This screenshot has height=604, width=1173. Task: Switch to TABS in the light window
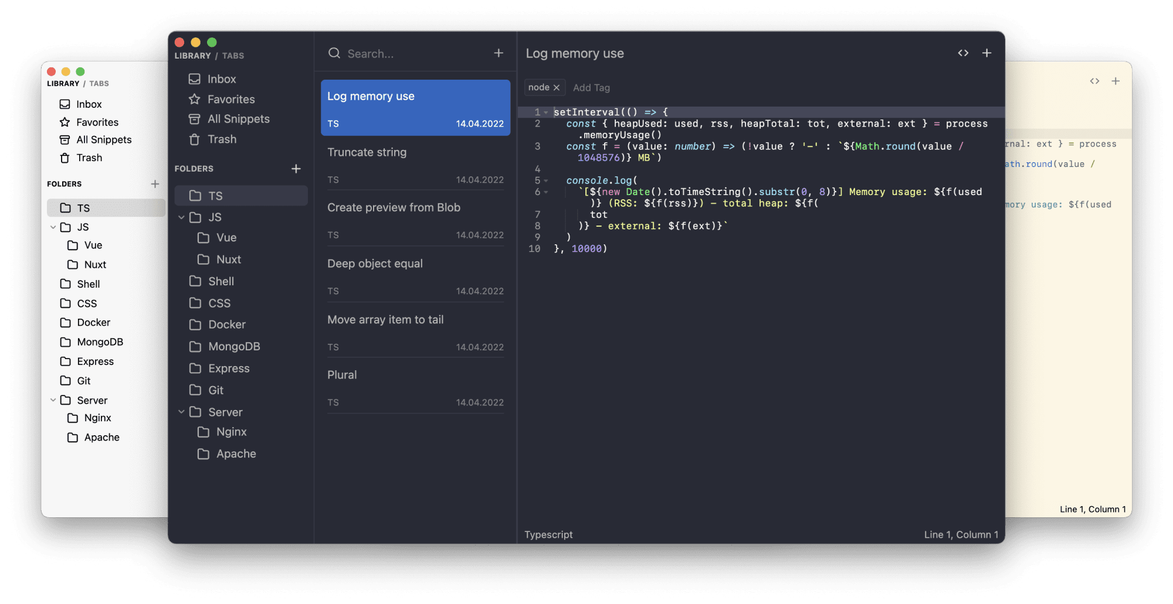point(99,84)
